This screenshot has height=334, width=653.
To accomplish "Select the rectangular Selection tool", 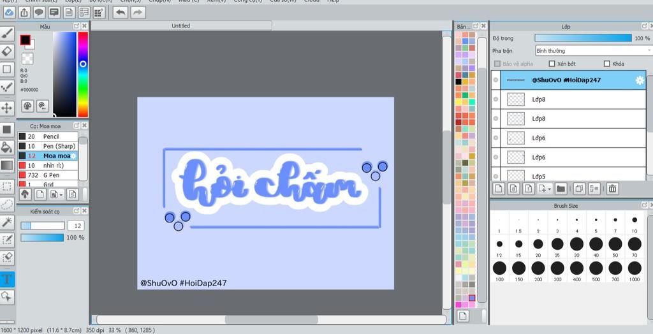I will 7,185.
